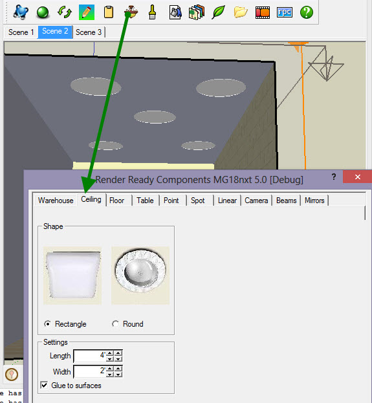The height and width of the screenshot is (403, 372).
Task: Open the Floor tab
Action: coord(116,201)
